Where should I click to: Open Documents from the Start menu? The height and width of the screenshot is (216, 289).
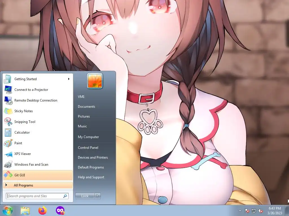tap(86, 107)
